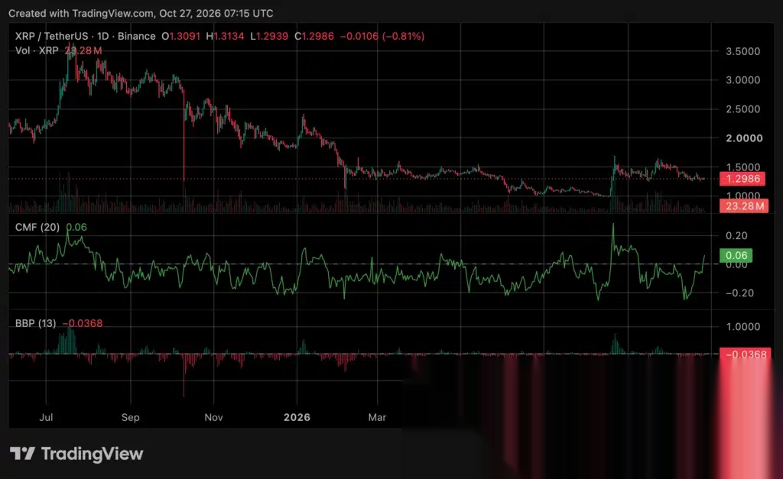Click the open price value 1.3091
This screenshot has width=783, height=479.
tap(184, 36)
